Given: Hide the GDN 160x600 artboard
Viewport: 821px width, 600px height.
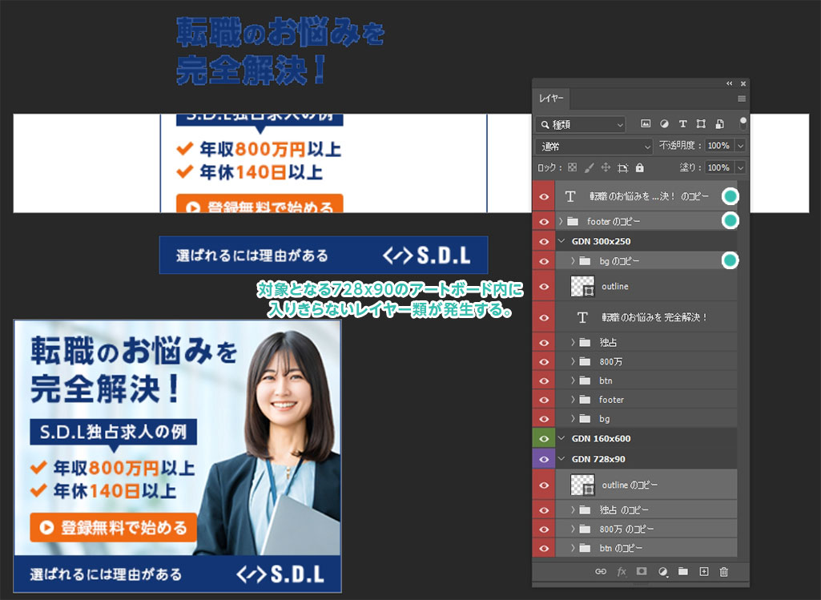Looking at the screenshot, I should click(x=544, y=438).
